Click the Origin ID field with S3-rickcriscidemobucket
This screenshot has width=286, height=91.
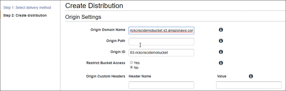tap(161, 53)
